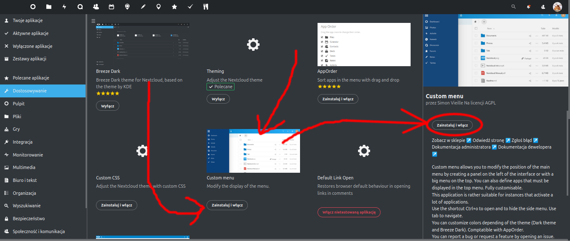Open 'Zobacz w sklepie' link
Screen dimensions: 570x241
tap(452, 140)
